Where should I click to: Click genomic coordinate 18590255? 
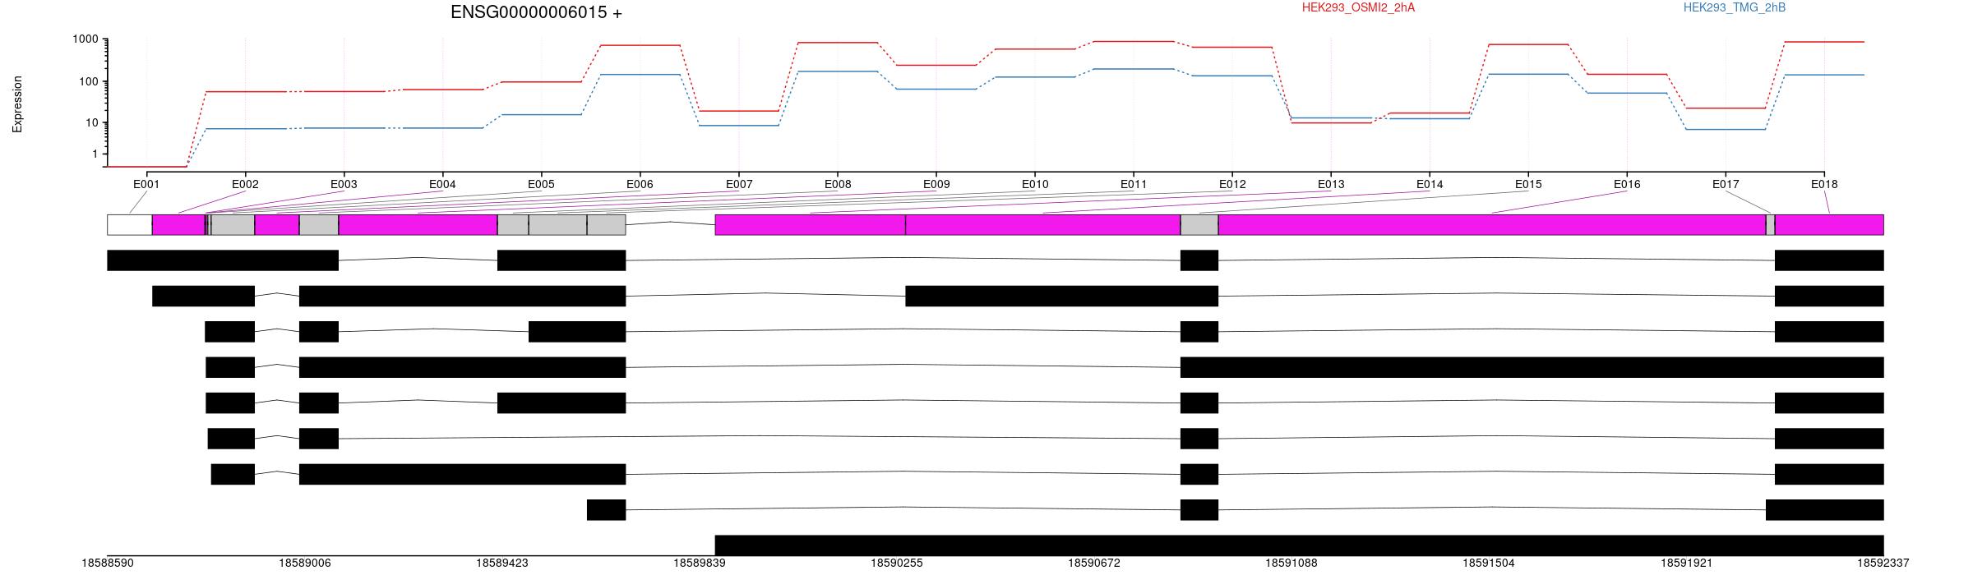(x=897, y=563)
